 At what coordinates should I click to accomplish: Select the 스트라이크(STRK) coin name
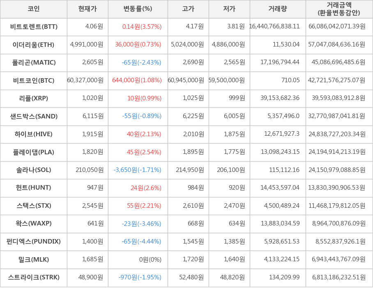click(34, 277)
